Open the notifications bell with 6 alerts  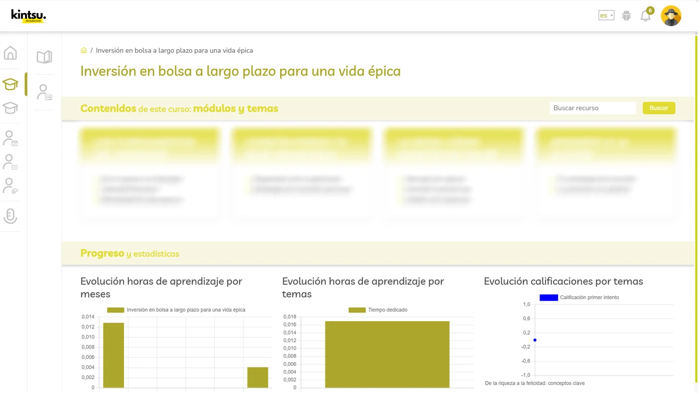pyautogui.click(x=645, y=15)
